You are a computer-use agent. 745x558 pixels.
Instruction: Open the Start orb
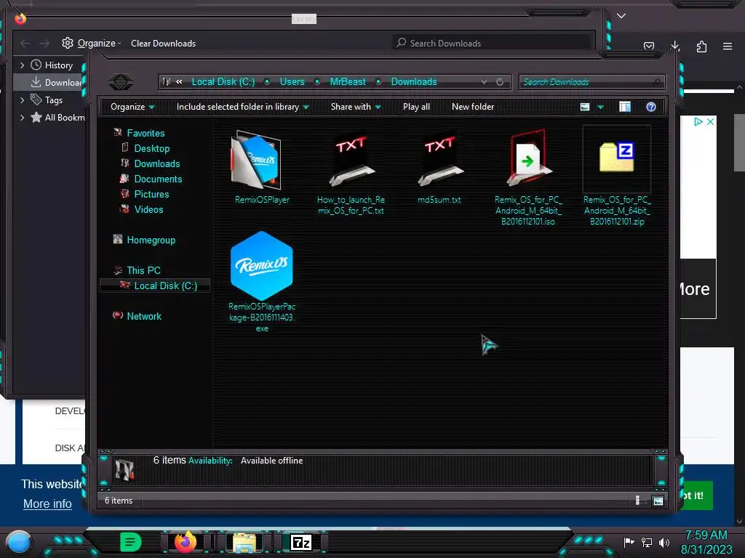[x=19, y=542]
